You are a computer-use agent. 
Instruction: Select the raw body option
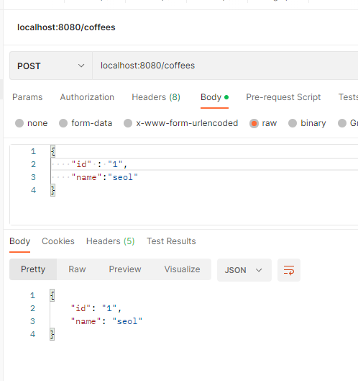click(x=263, y=123)
